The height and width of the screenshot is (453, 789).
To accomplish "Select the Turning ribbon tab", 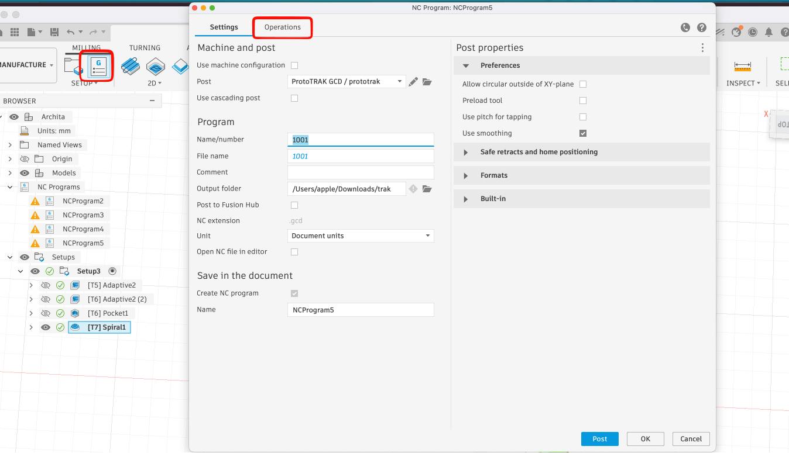I will point(145,48).
